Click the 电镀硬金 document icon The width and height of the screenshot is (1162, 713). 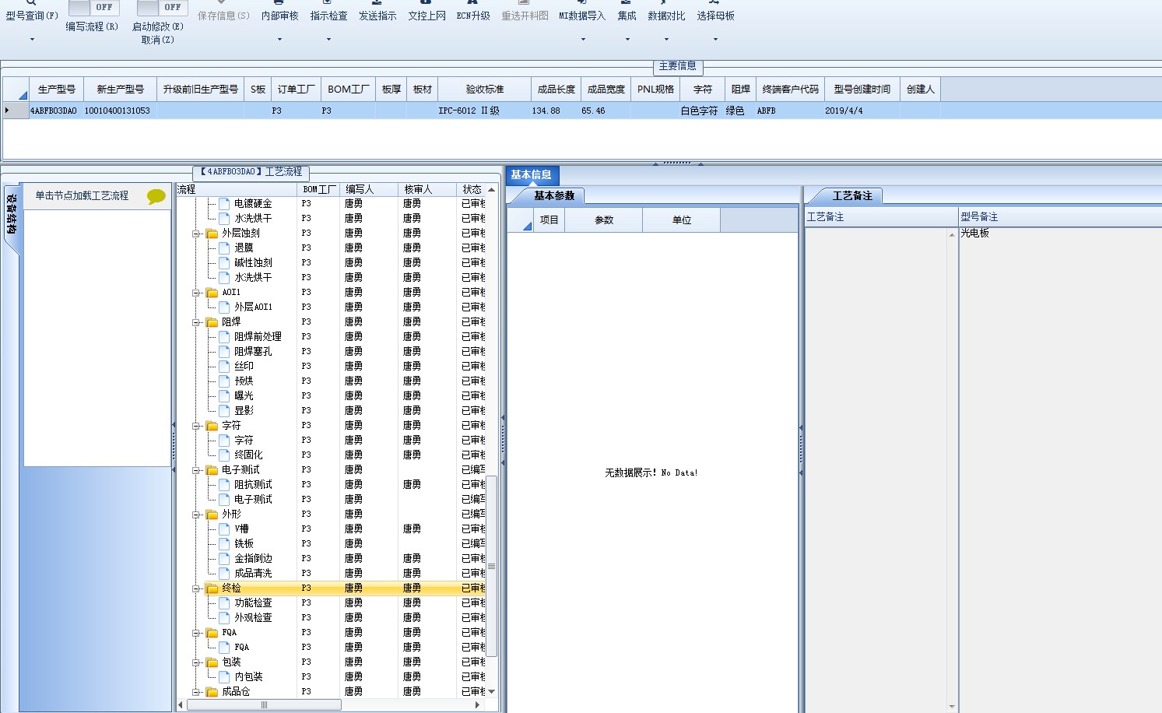tap(224, 204)
